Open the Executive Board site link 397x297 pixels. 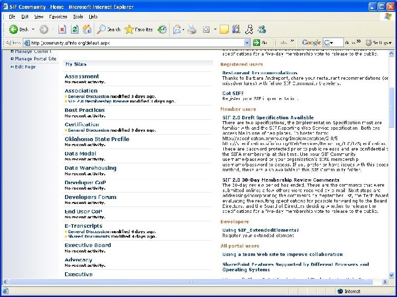[x=88, y=245]
